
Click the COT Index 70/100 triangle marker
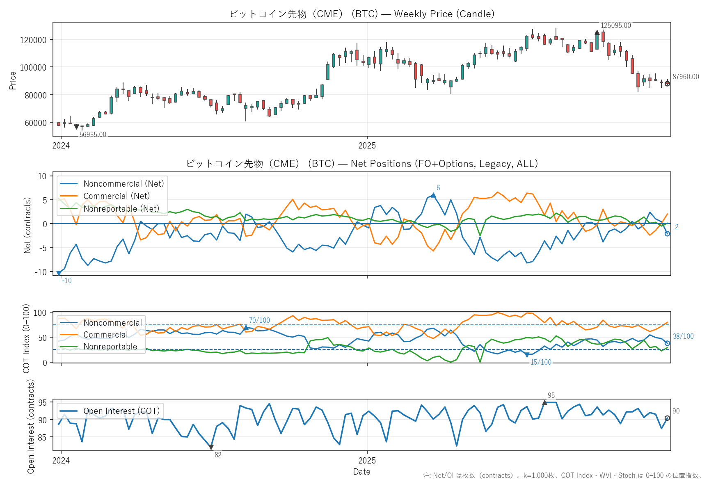click(246, 328)
